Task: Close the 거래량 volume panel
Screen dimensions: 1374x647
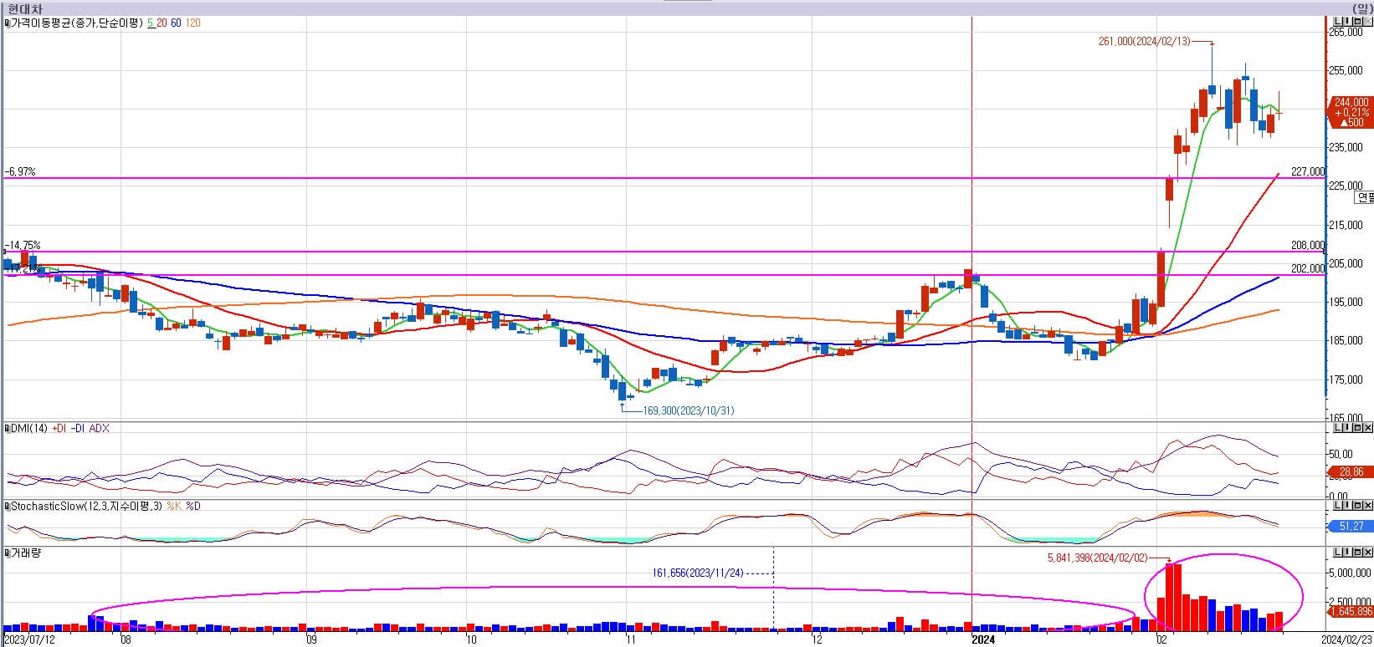Action: 1367,553
